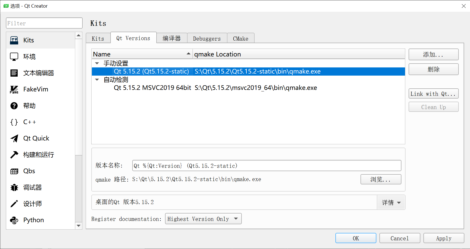Click the sidebar scroll down arrow
This screenshot has width=470, height=249.
[79, 226]
